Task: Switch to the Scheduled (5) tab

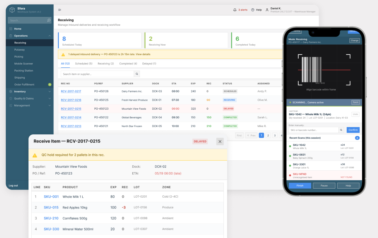Action: click(84, 64)
